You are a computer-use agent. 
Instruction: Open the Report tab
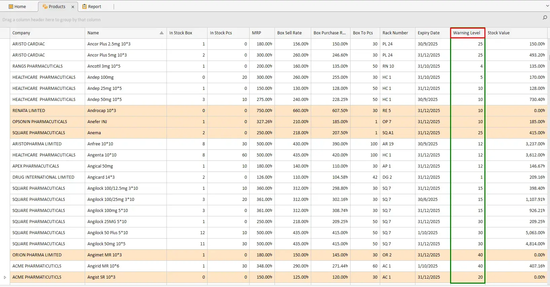coord(92,6)
